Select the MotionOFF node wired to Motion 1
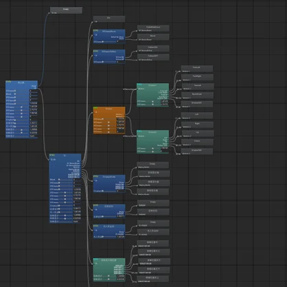 pos(197,104)
